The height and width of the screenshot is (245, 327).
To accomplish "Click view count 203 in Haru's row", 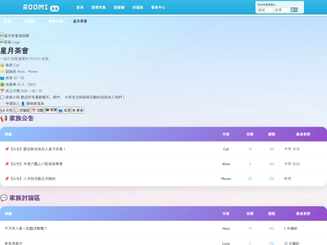I will 271,228.
